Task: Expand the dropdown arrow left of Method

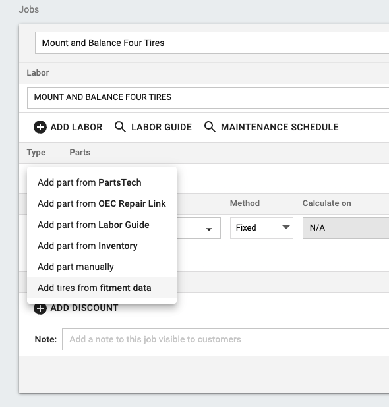Action: tap(208, 229)
